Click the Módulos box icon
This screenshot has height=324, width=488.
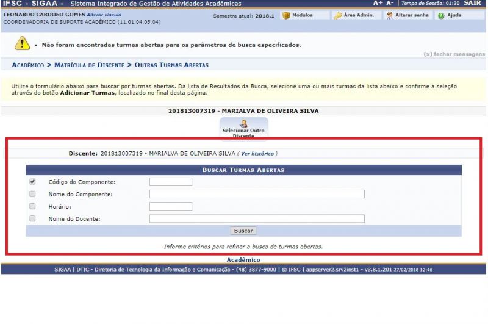pos(285,15)
